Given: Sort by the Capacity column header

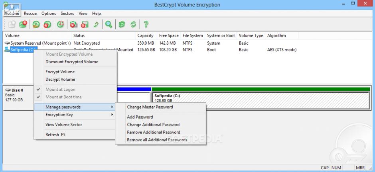Looking at the screenshot, I should click(146, 35).
